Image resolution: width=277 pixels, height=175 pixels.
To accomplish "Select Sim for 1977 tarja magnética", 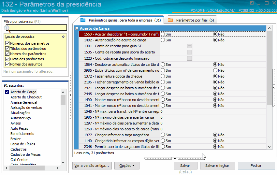I will tap(163, 135).
